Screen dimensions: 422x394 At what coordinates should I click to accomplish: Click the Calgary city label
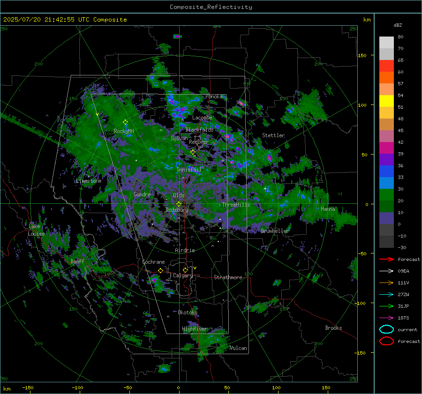tap(183, 275)
